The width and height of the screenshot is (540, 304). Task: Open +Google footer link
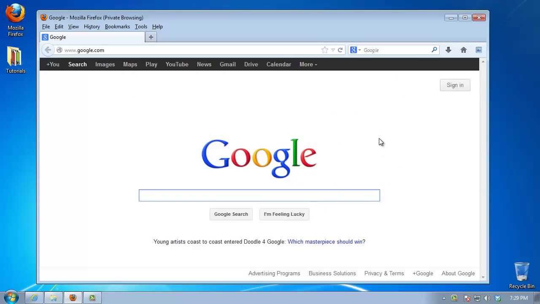coord(423,273)
